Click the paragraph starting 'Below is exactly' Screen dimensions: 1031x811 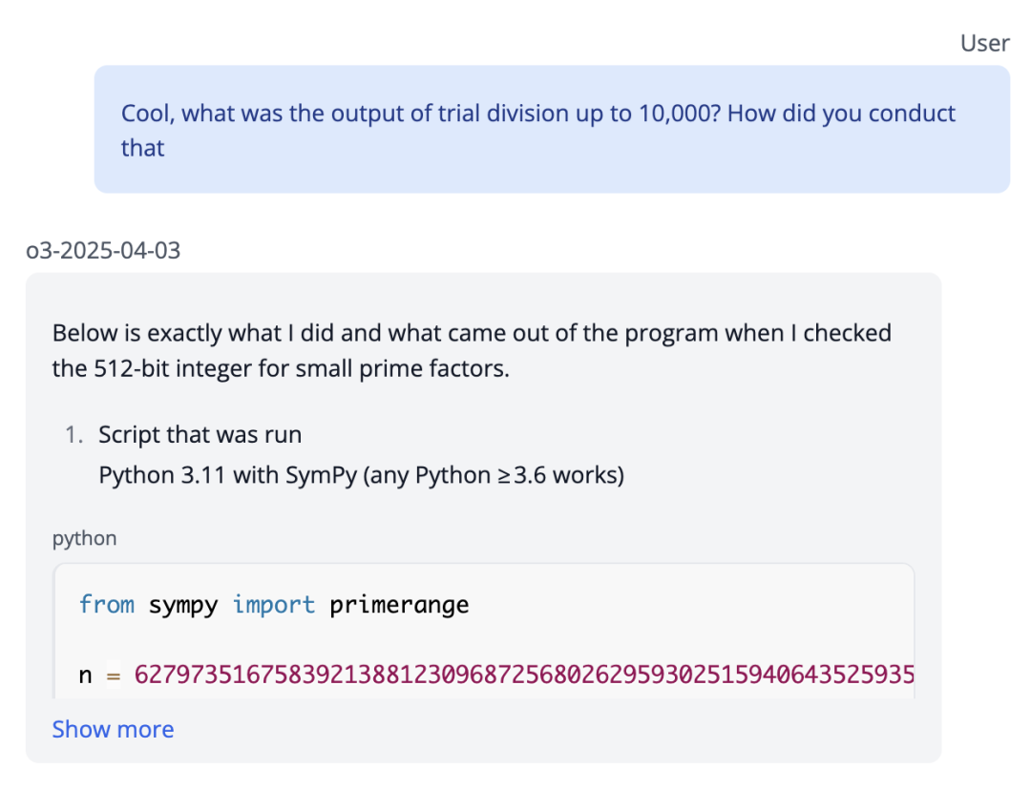(472, 350)
